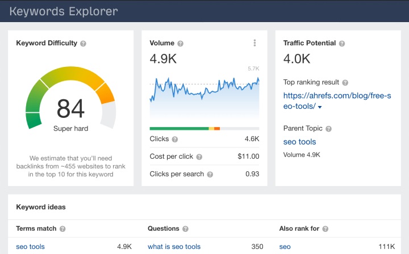Open the 'seo' keyword under Also rank for
409x254 pixels.
click(285, 247)
